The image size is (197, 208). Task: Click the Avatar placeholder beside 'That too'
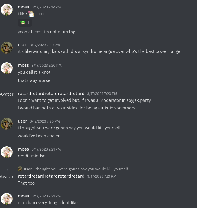pos(7,177)
